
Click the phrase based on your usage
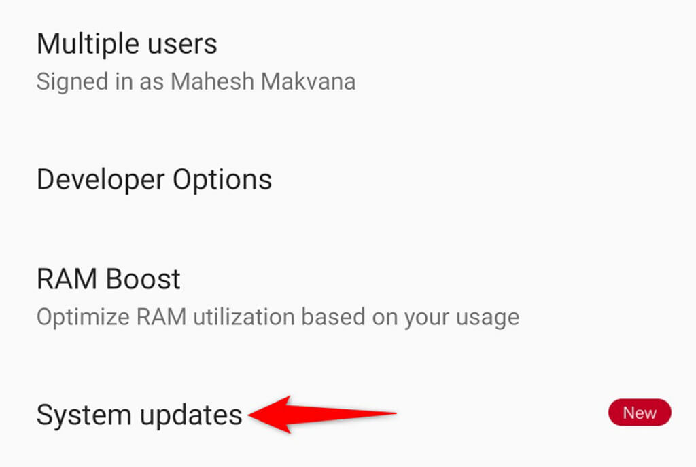[x=410, y=317]
